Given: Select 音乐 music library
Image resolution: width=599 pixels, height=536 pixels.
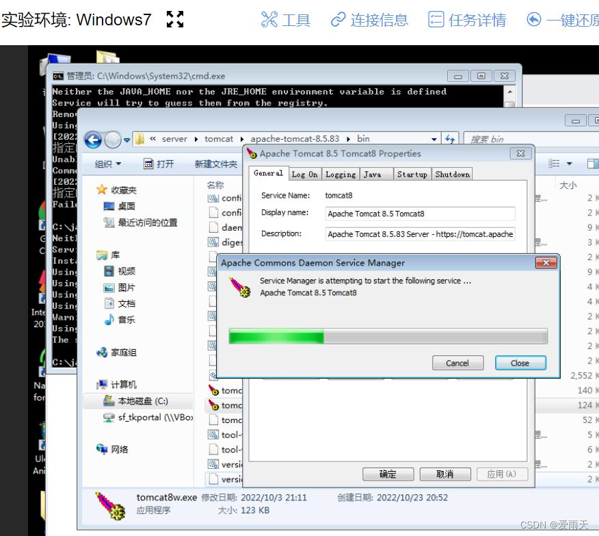Looking at the screenshot, I should pos(119,320).
